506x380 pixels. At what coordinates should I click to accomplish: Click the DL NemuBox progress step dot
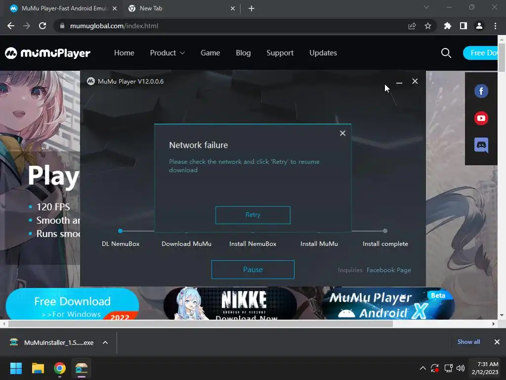click(x=121, y=231)
